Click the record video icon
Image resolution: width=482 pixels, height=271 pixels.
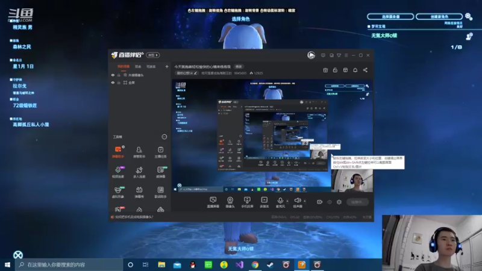click(320, 202)
